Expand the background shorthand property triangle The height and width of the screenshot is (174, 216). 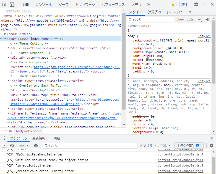click(x=154, y=40)
